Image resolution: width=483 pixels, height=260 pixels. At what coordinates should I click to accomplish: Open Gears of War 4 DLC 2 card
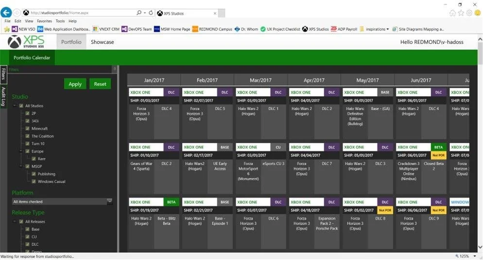tap(154, 169)
